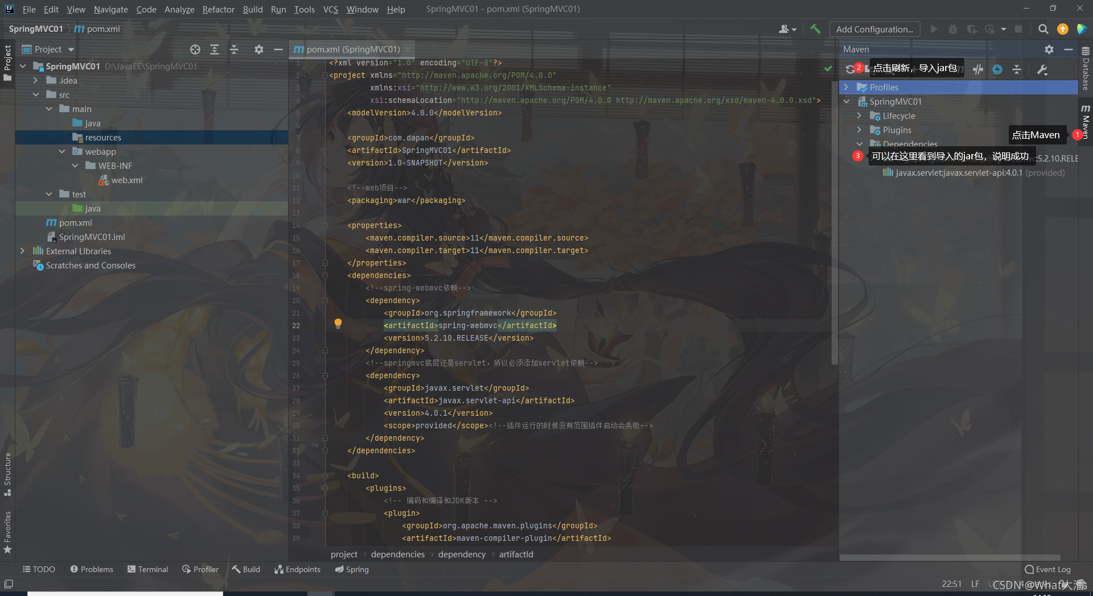1093x596 pixels.
Task: Open Project panel settings gear
Action: [x=259, y=49]
